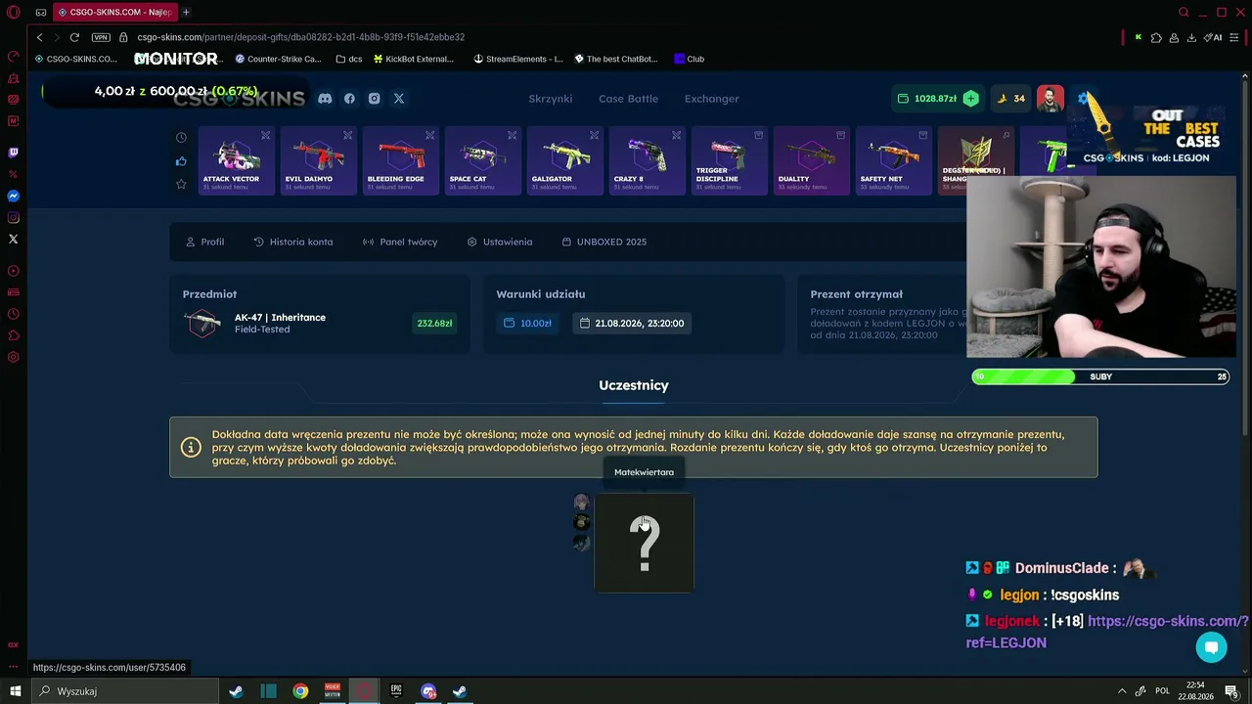Open the X (Twitter) link in the site header
Screen dimensions: 1252x704
pyautogui.click(x=399, y=99)
